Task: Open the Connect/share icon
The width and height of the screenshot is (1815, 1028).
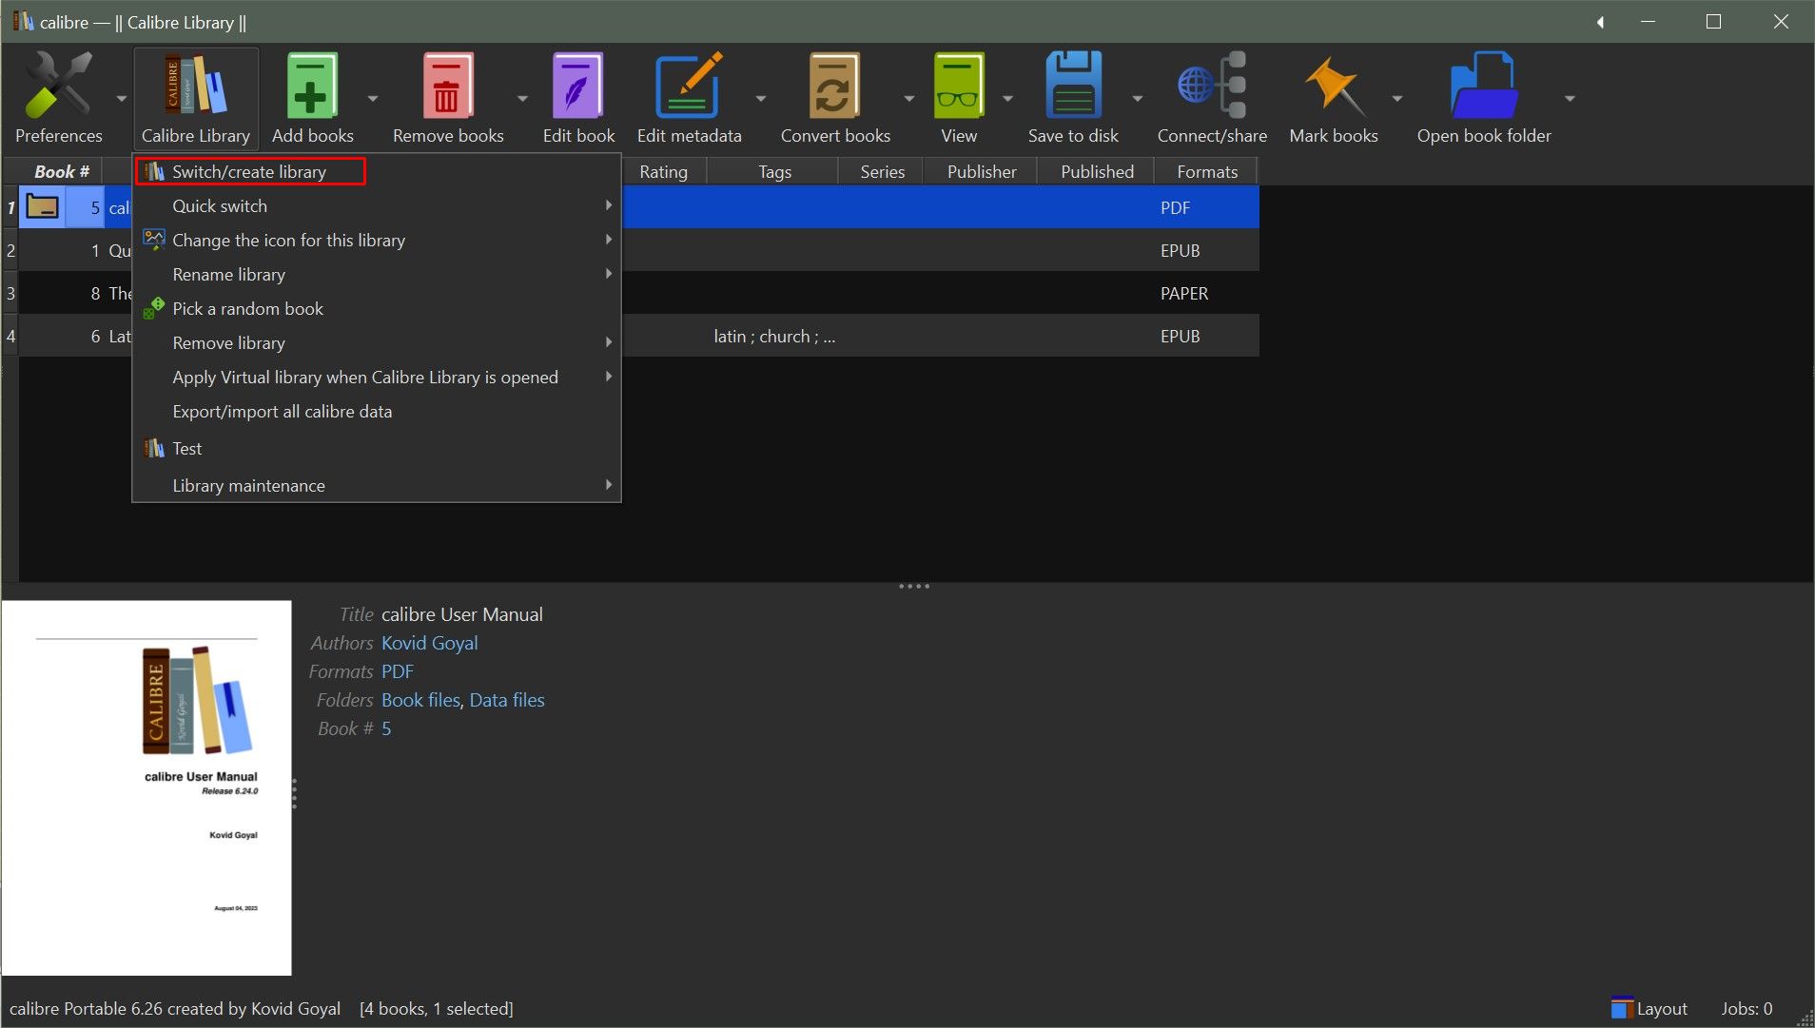Action: click(1212, 86)
